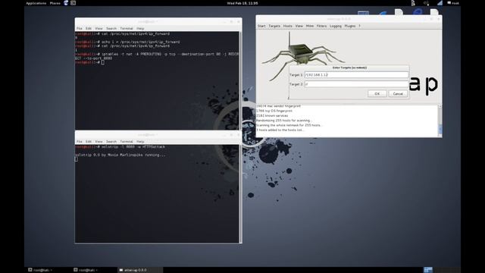Open ettercap Hosts menu
485x273 pixels.
point(288,26)
